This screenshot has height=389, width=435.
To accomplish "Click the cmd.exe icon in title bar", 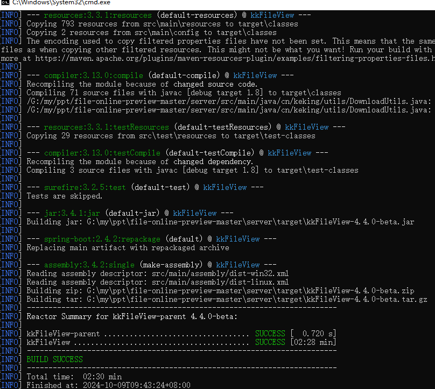I will coord(4,3).
